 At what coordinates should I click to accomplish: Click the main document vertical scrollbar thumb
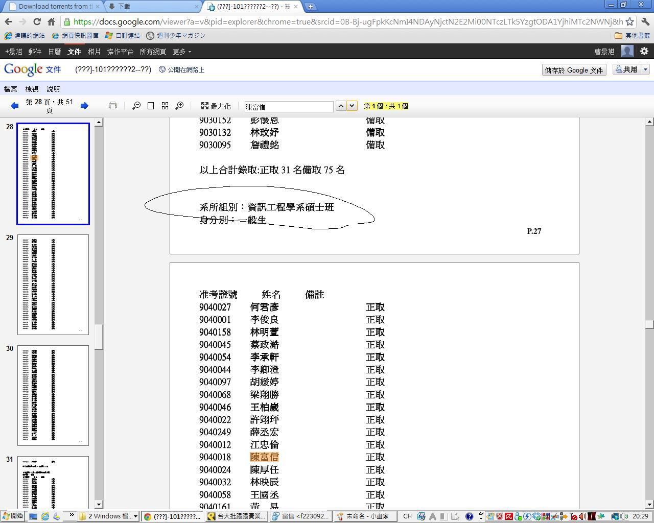click(x=649, y=324)
